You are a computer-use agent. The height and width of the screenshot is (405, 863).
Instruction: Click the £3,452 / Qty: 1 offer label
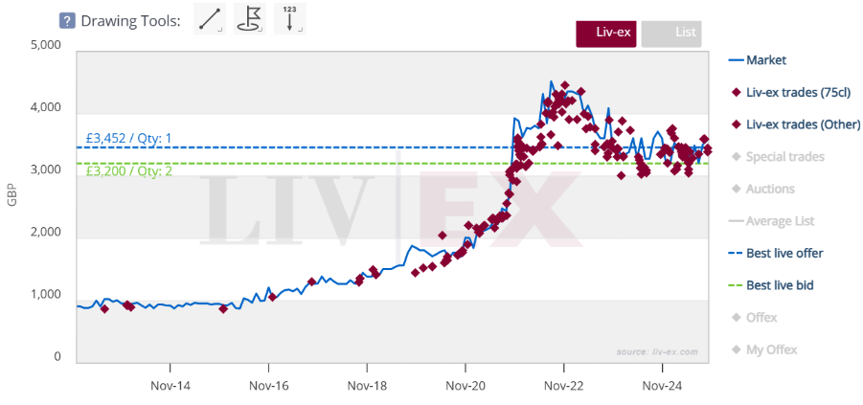(129, 138)
